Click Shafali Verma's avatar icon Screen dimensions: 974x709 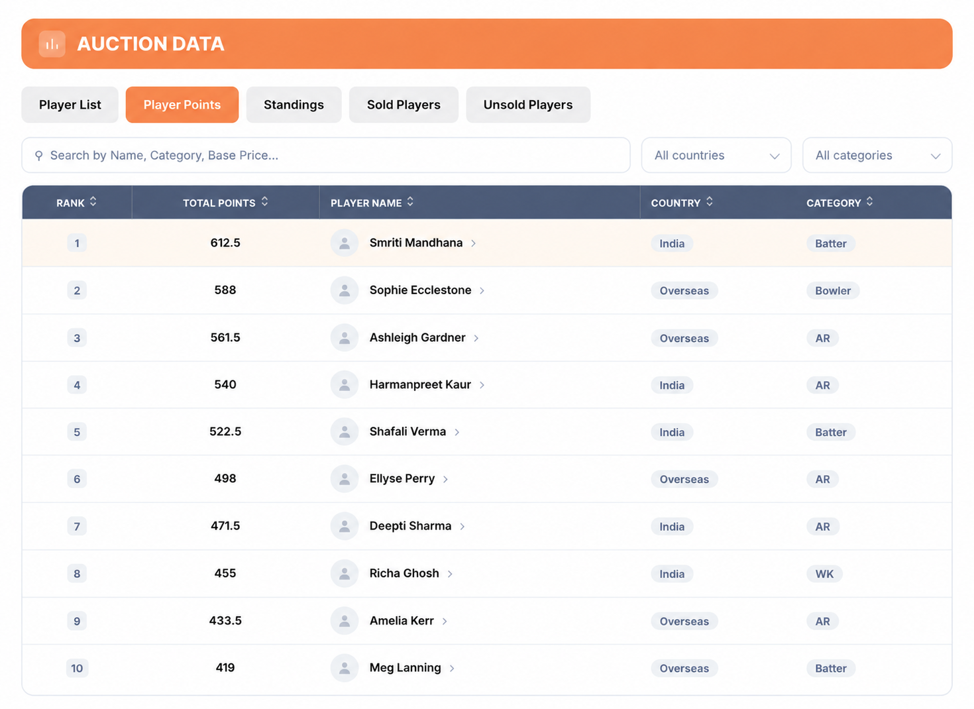click(345, 432)
